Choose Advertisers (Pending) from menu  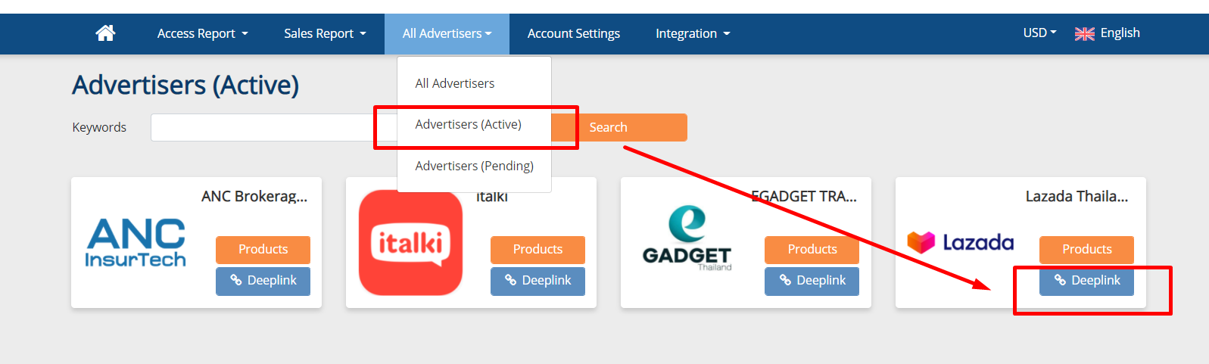(474, 166)
